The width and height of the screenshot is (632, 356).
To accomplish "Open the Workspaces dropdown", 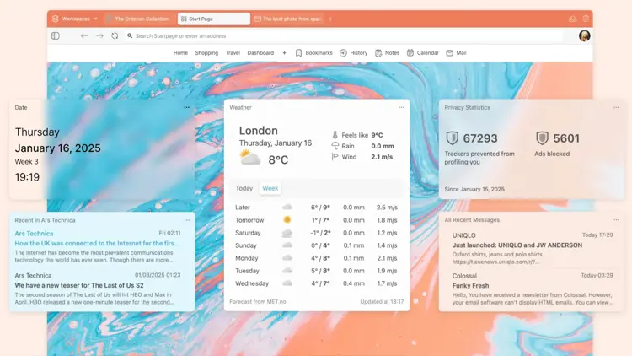I will [x=75, y=19].
